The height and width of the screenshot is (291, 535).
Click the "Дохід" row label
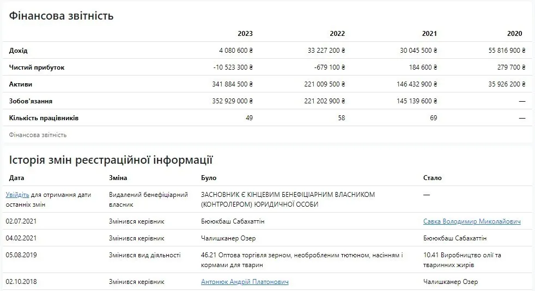click(x=19, y=51)
